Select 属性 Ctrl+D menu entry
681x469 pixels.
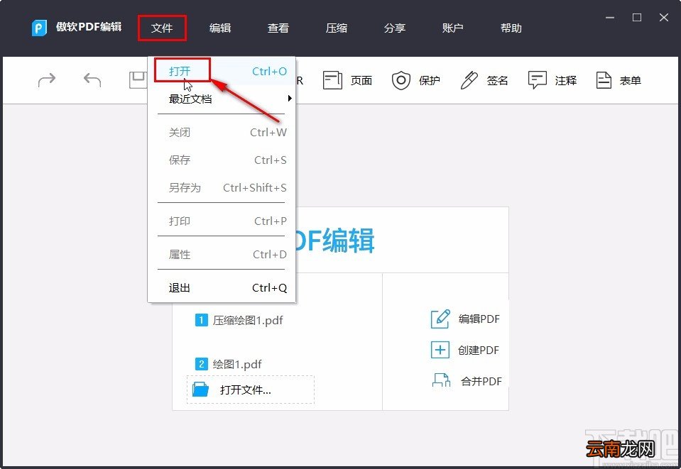tap(222, 254)
